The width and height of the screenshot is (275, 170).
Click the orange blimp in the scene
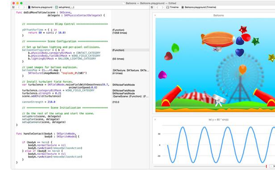[218, 39]
